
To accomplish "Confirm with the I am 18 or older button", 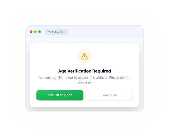I will [x=60, y=95].
